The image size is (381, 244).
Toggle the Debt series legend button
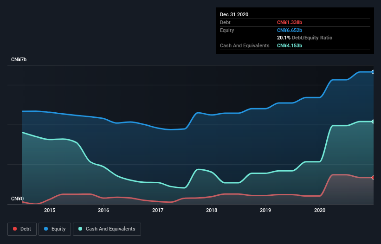22,229
